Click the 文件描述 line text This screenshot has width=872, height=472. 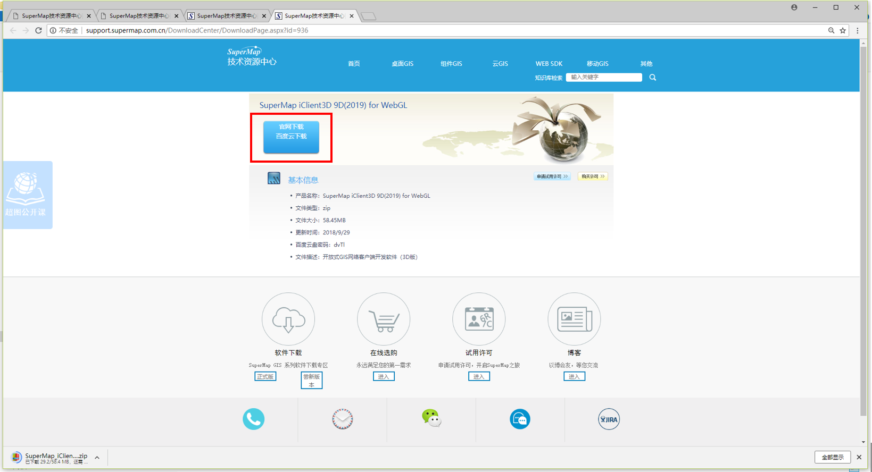356,257
